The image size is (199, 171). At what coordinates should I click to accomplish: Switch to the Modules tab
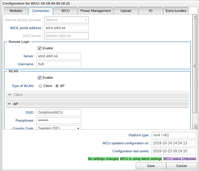(16, 11)
